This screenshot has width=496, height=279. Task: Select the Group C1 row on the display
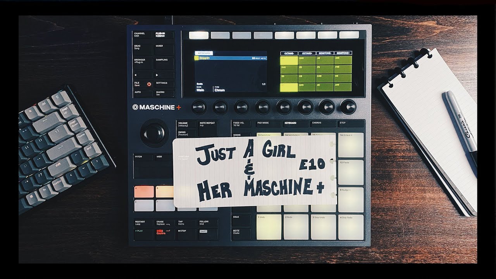[x=231, y=58]
